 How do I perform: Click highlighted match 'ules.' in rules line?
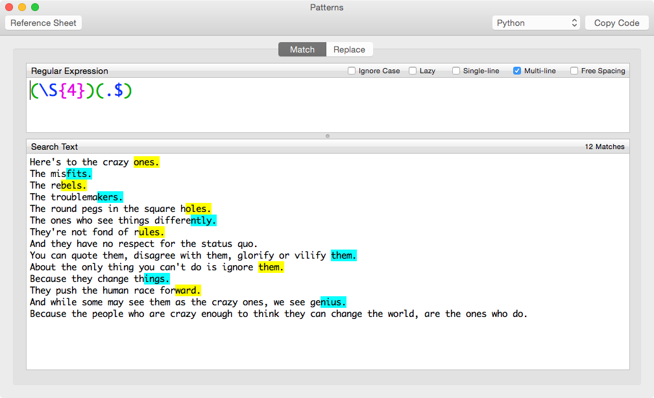click(x=152, y=232)
